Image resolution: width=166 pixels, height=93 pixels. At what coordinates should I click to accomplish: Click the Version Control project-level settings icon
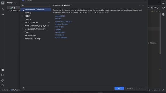click(x=49, y=22)
